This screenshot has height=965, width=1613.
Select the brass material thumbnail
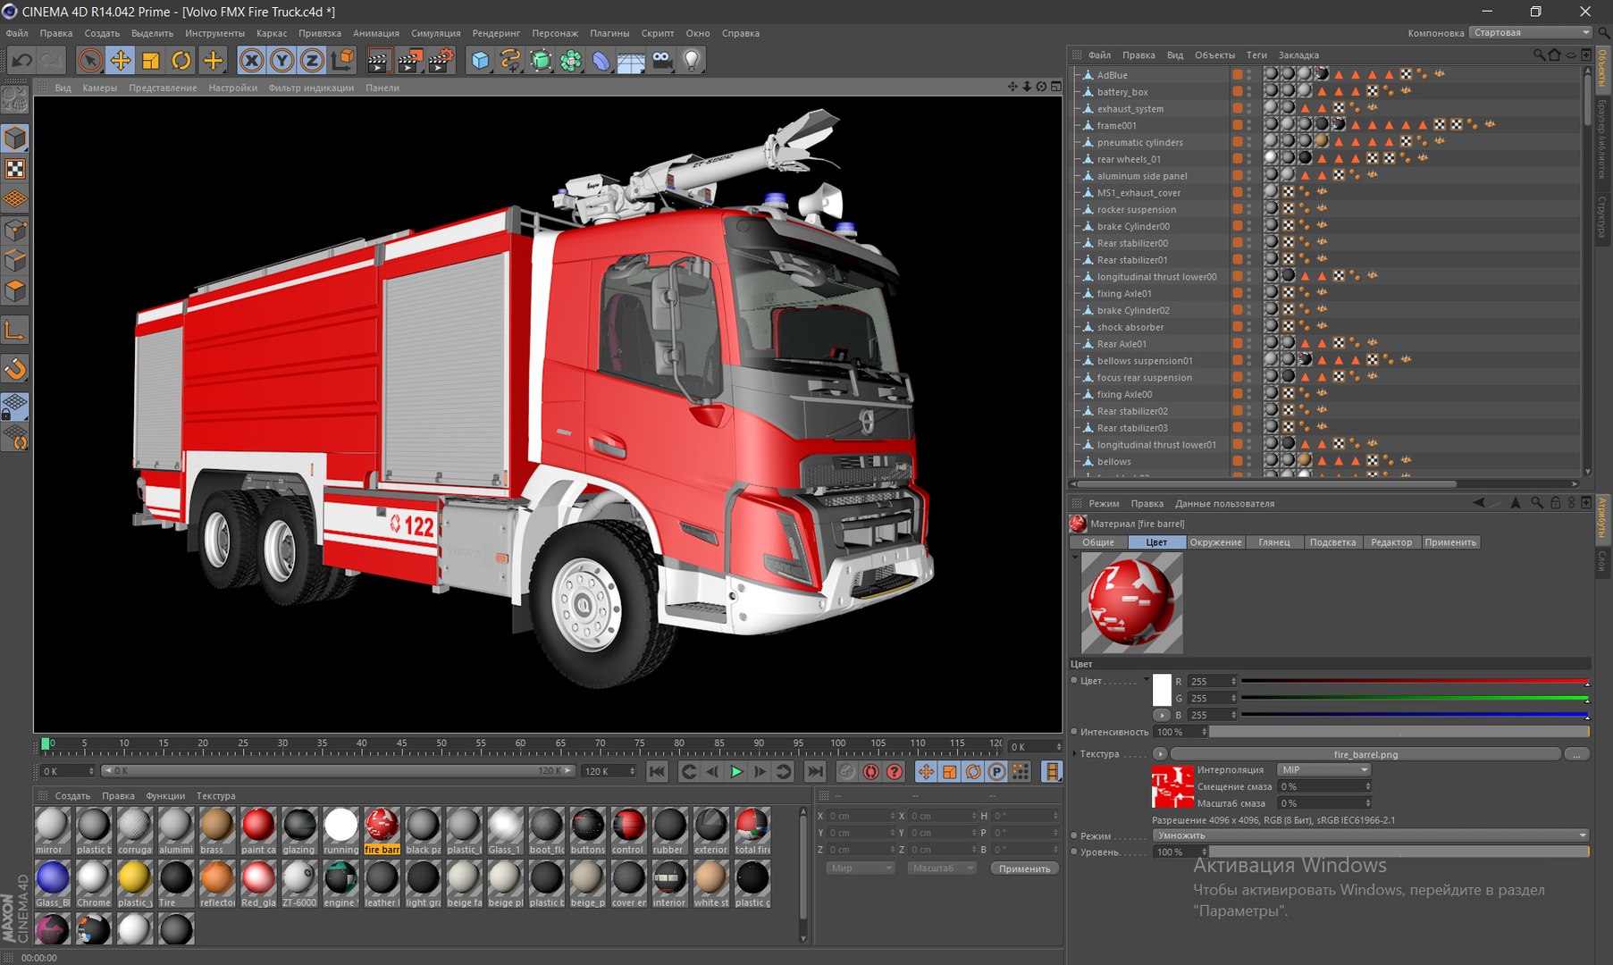point(215,831)
